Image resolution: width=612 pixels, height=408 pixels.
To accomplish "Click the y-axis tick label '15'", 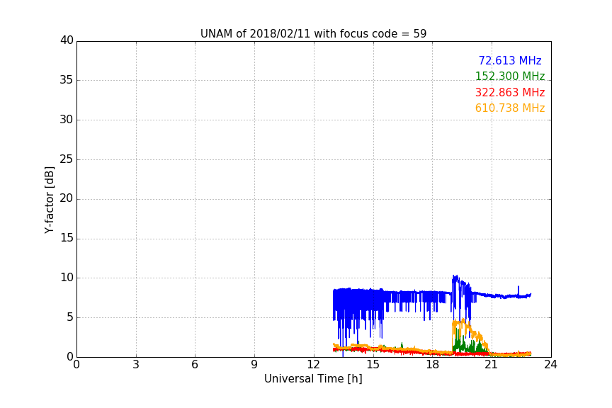I will pos(67,238).
